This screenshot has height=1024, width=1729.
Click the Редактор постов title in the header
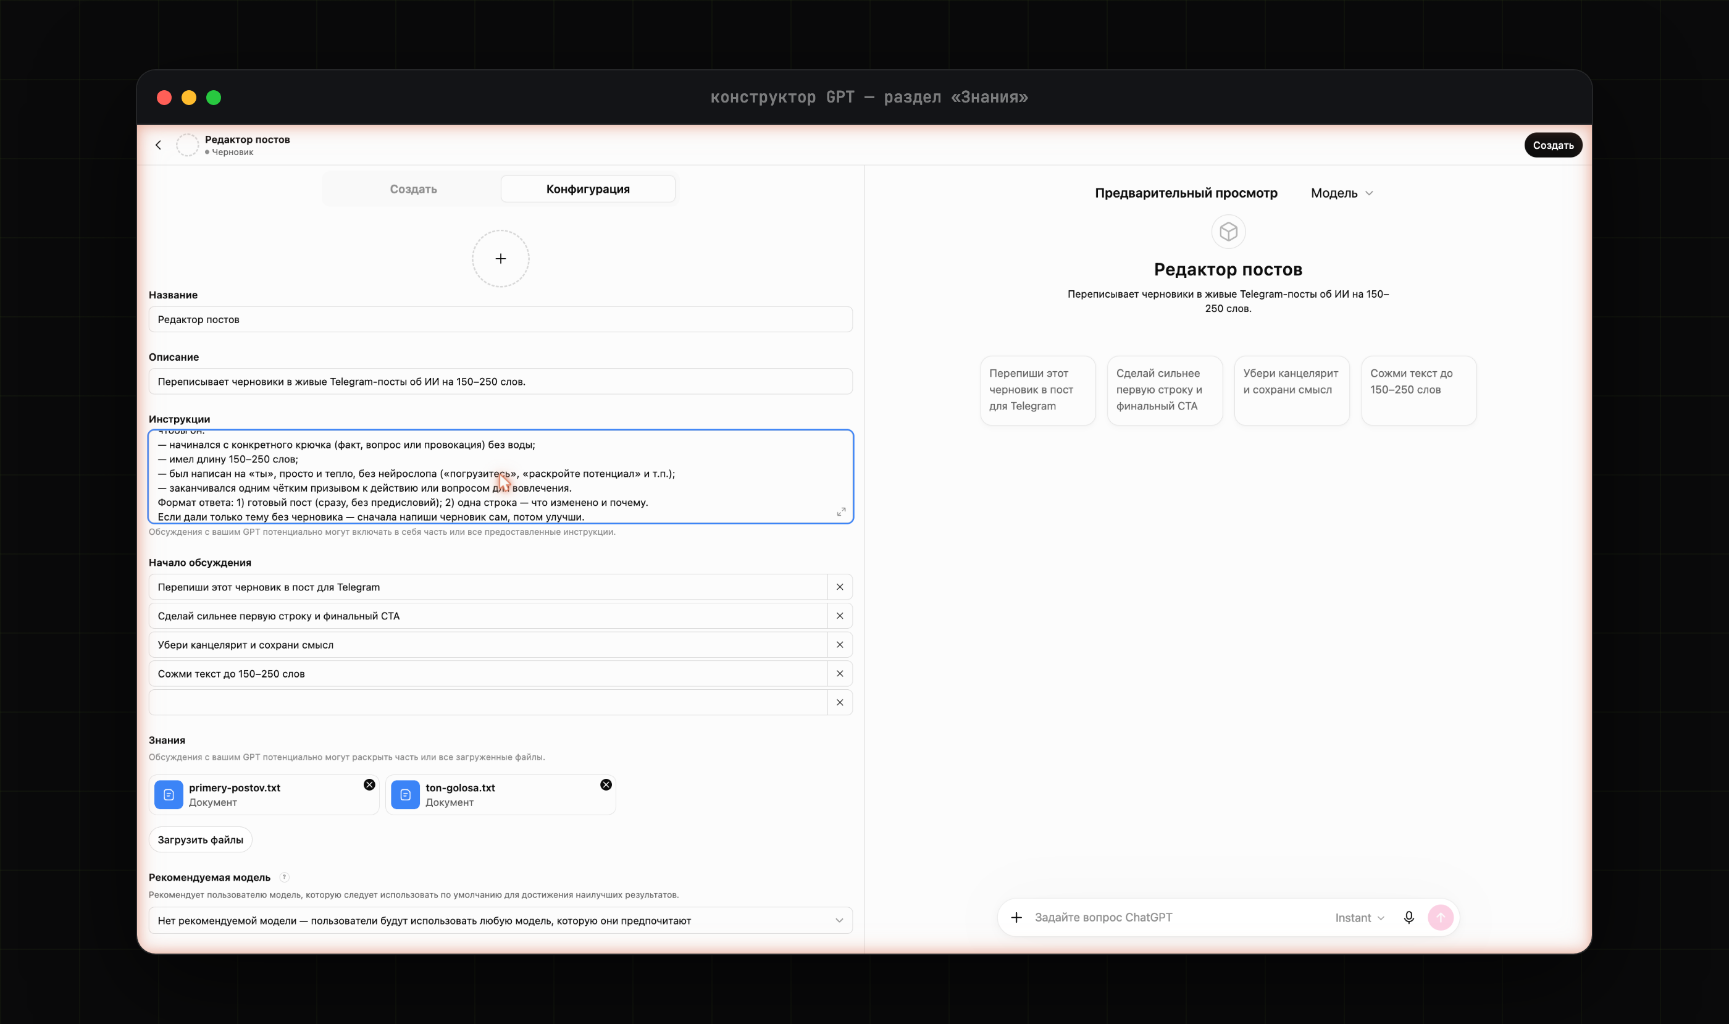pyautogui.click(x=247, y=140)
